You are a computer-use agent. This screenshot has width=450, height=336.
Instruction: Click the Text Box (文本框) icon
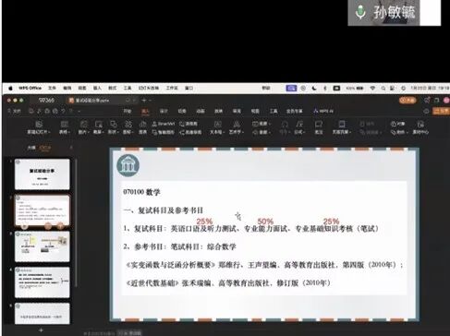coord(217,125)
